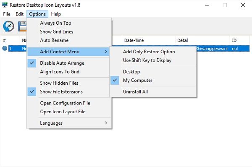Enable Auto Rename option
Viewport: 252px width, 167px height.
click(x=69, y=40)
